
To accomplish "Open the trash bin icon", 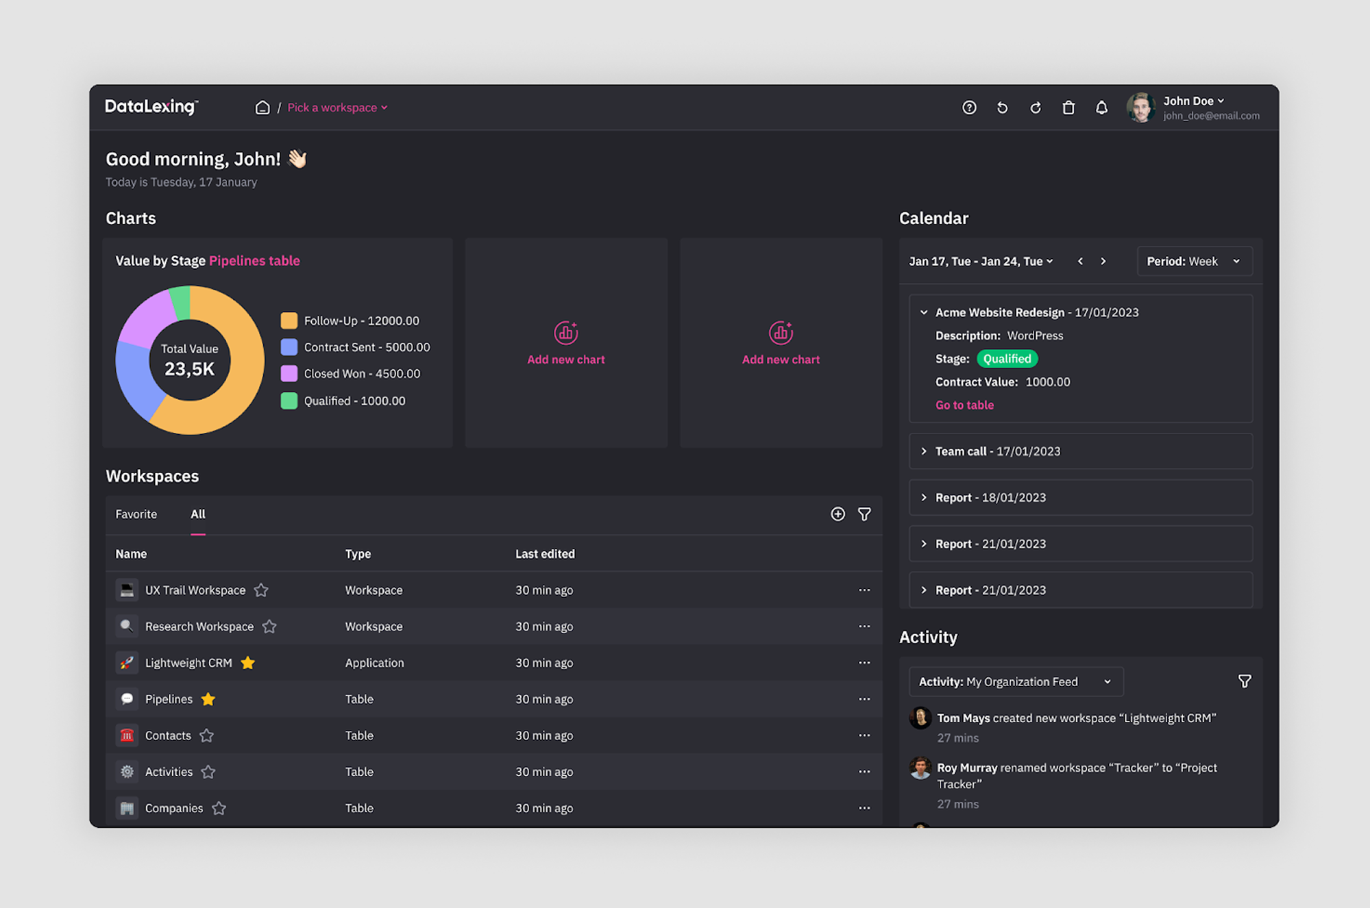I will (1068, 108).
